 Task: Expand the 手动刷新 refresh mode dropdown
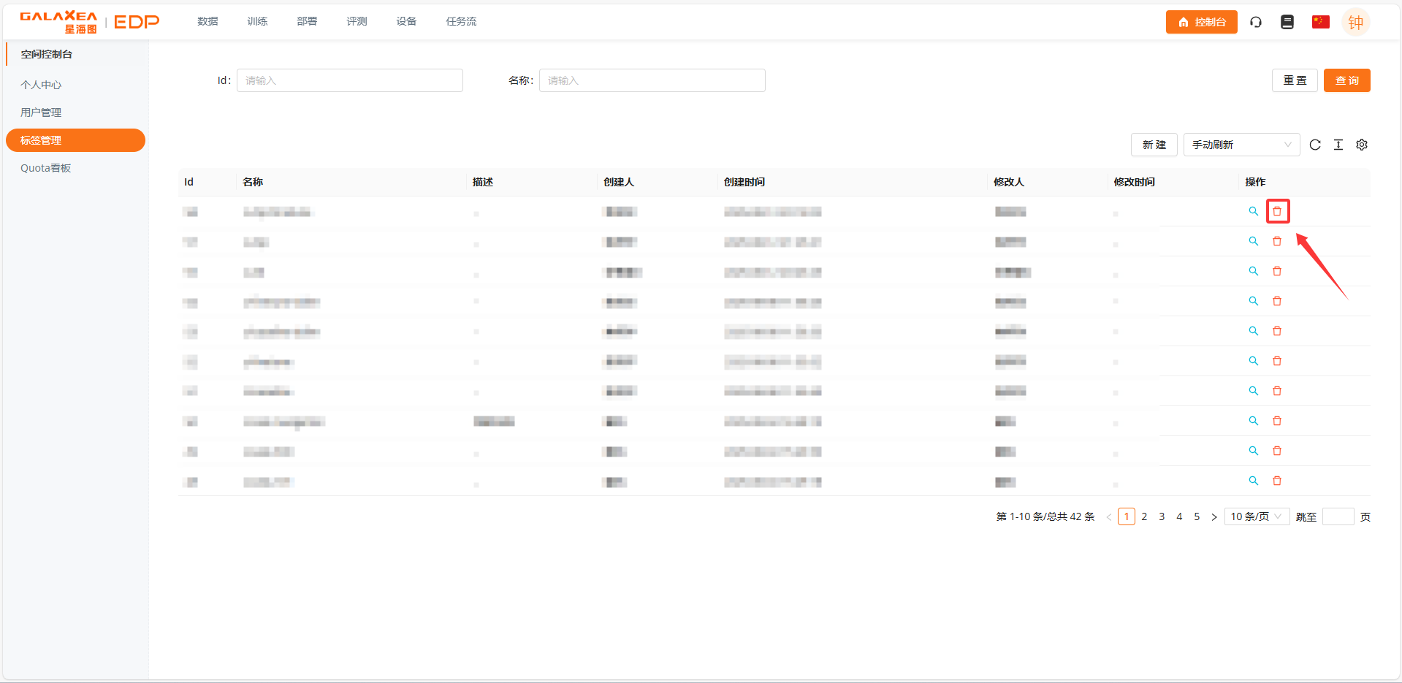pyautogui.click(x=1241, y=145)
